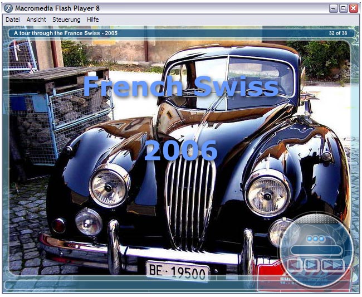Open the Hilfe menu

click(93, 20)
